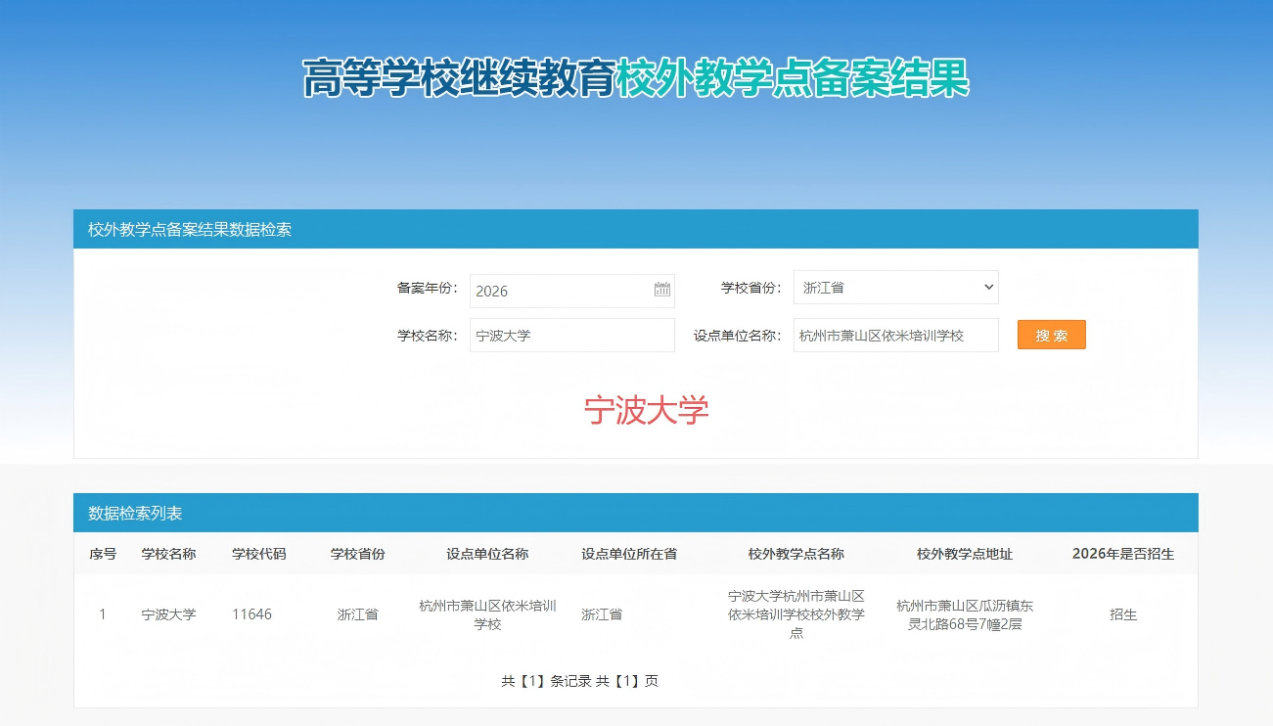The image size is (1273, 726).
Task: Click the orange 搜索 button
Action: tap(1051, 335)
